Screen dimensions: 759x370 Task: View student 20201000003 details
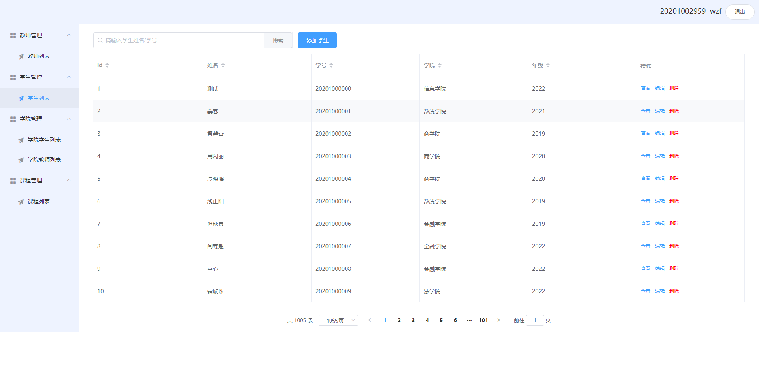646,156
